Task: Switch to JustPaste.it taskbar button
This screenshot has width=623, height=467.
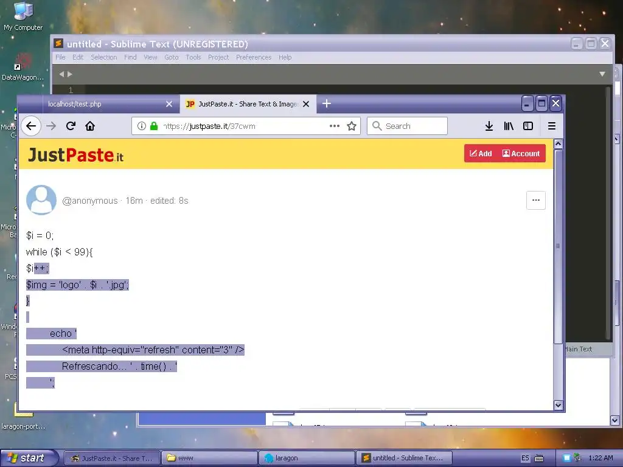Action: pos(112,458)
